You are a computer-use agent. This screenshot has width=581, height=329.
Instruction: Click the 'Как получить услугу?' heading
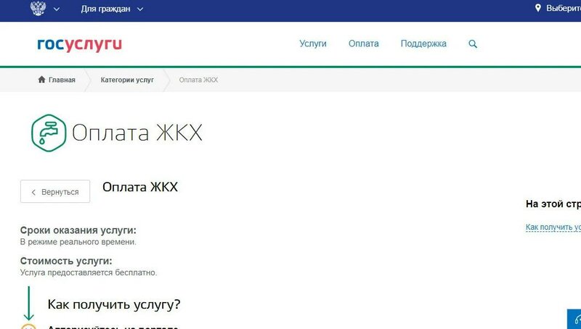[x=114, y=304]
